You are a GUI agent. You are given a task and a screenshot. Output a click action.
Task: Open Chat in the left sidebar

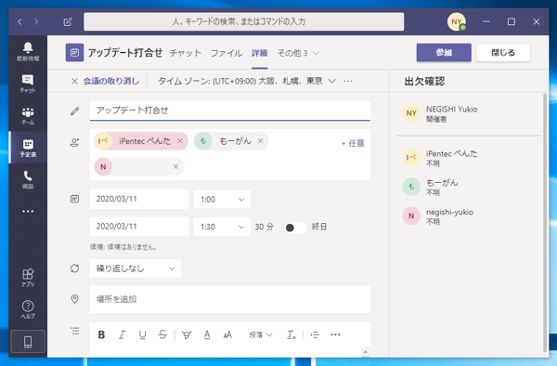tap(28, 84)
